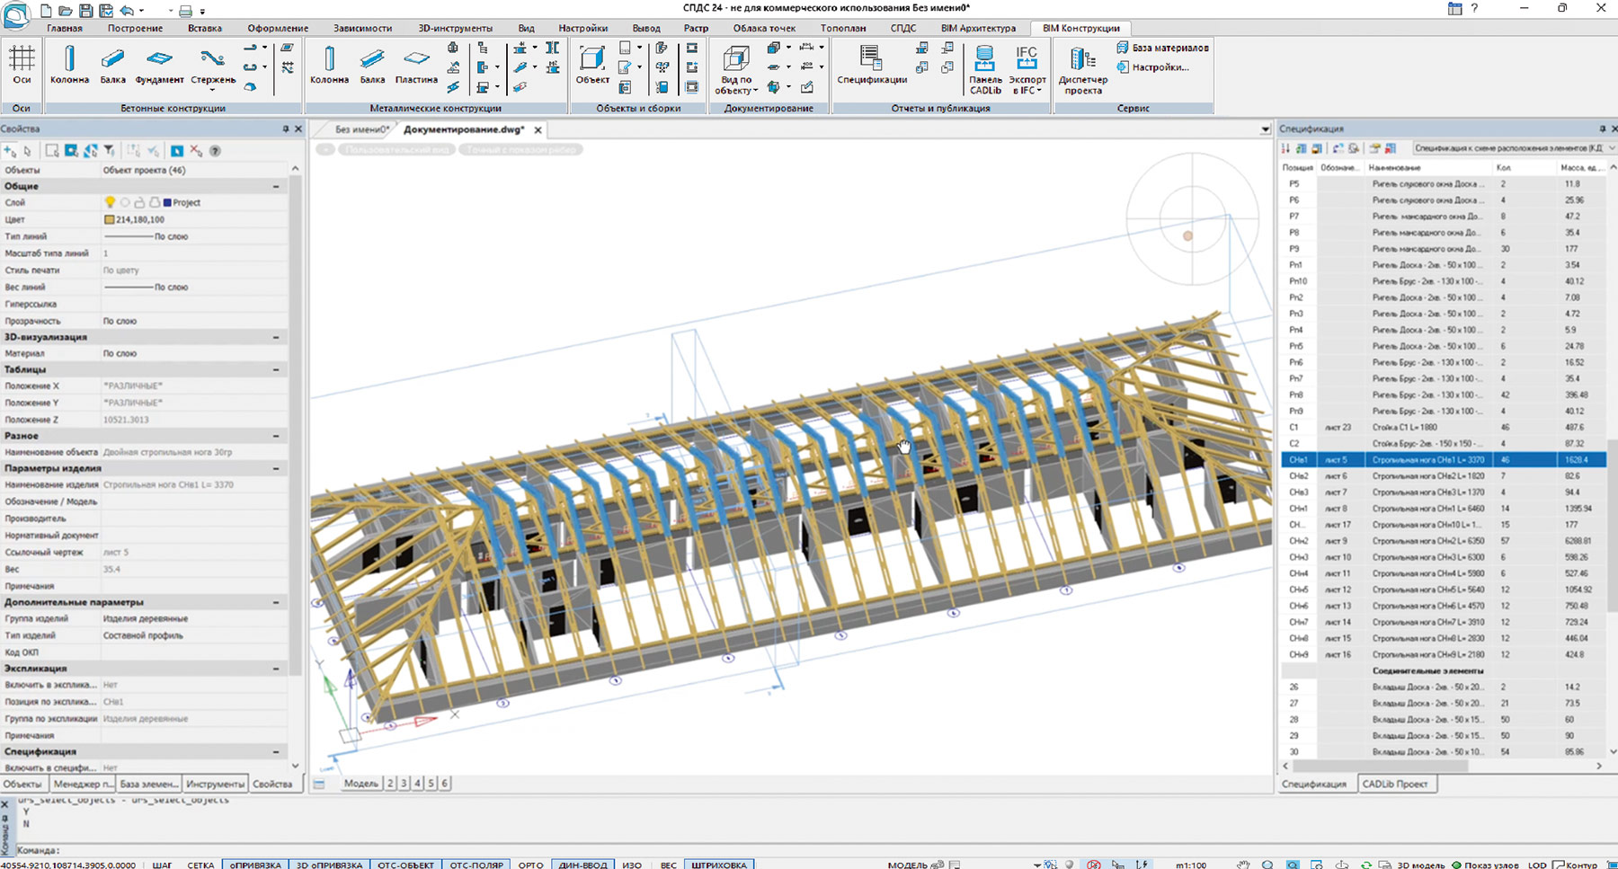Open the 3D-инструменты ribbon tab

coord(455,28)
